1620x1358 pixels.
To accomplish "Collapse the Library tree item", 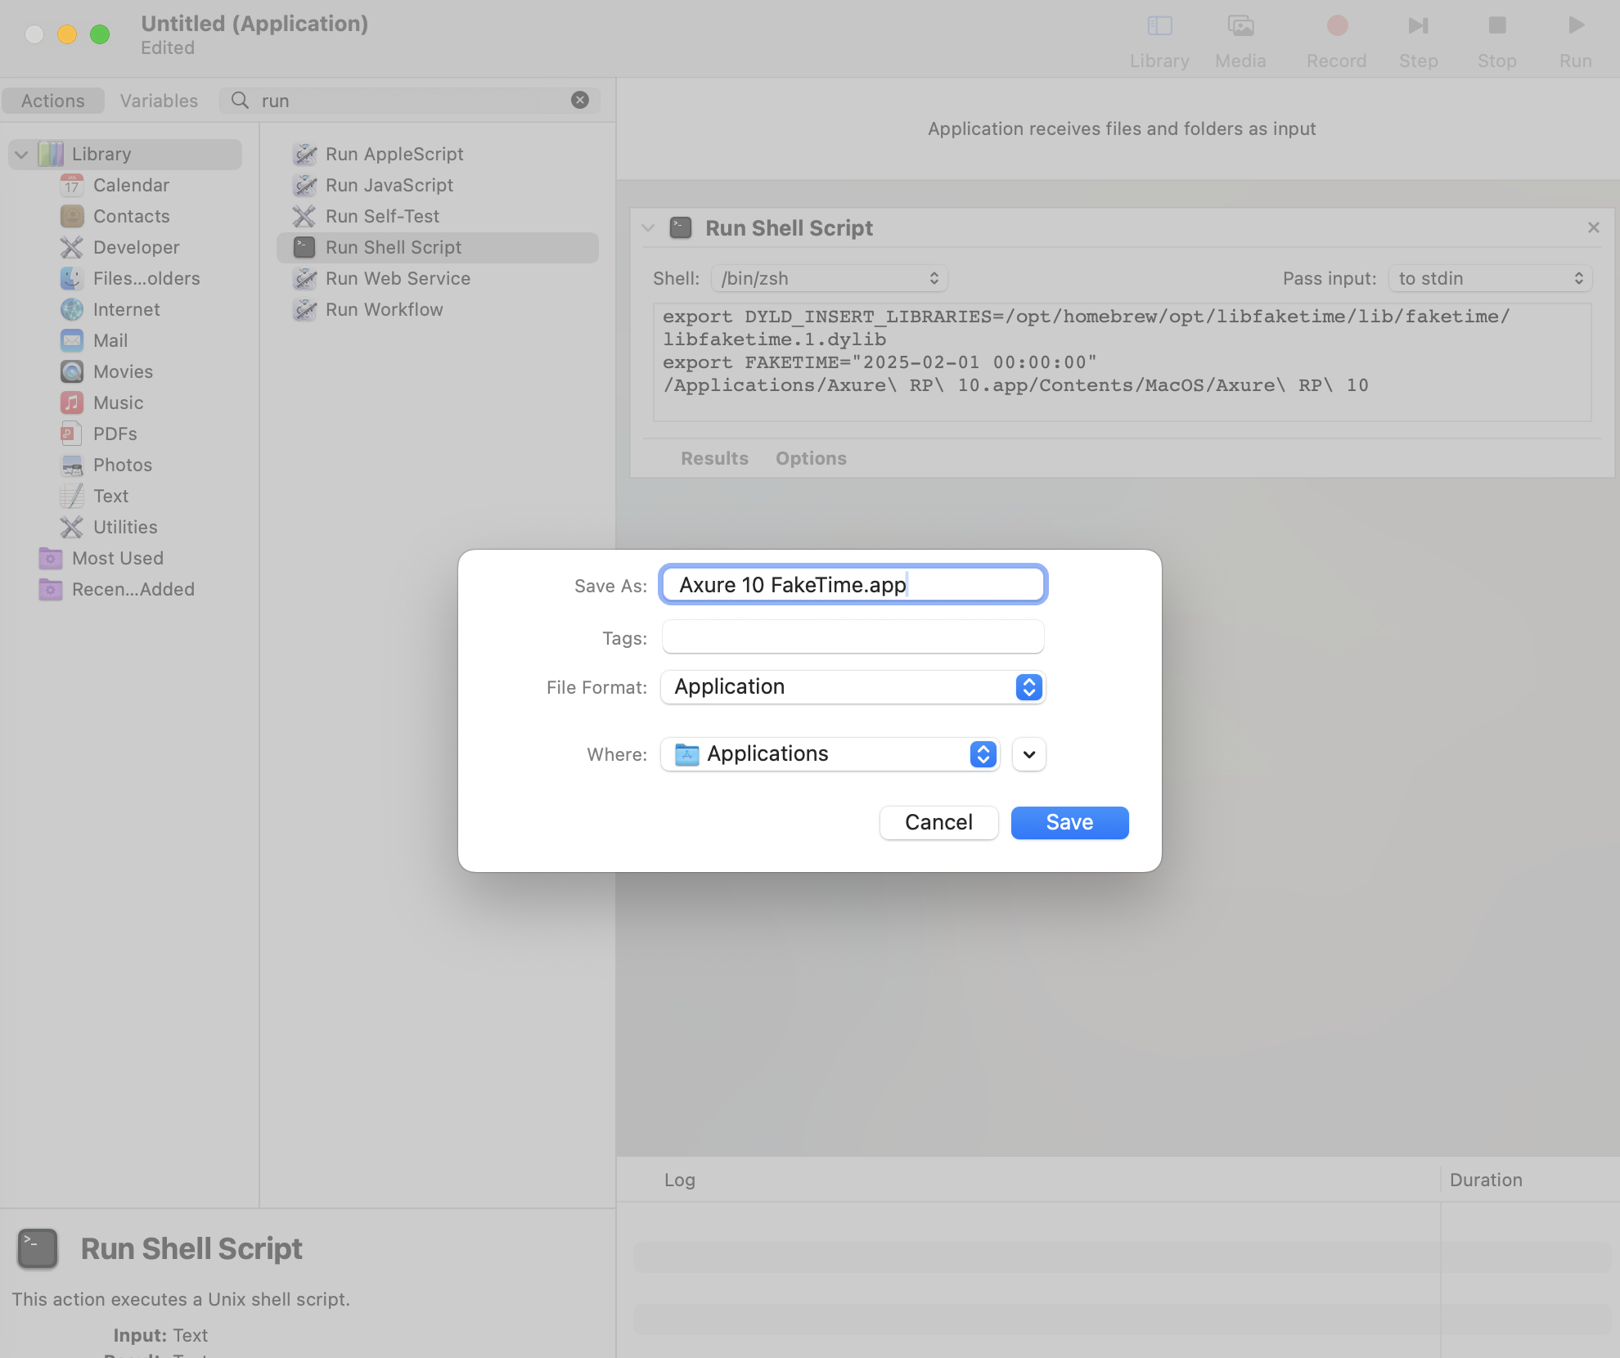I will [x=22, y=154].
